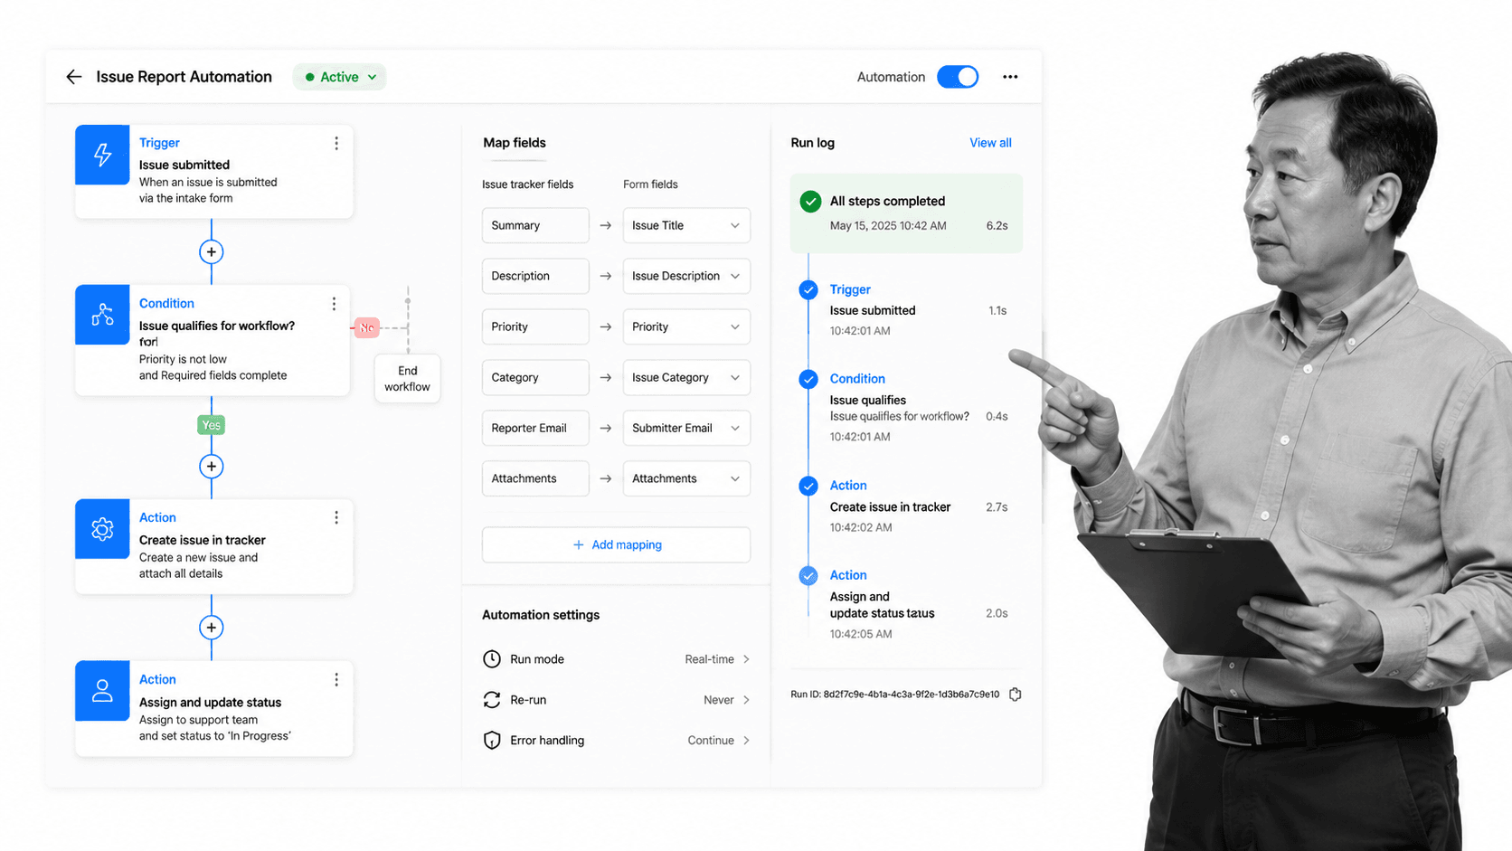Open the Create issue in tracker three-dot menu
Screen dimensions: 1512x851
336,517
